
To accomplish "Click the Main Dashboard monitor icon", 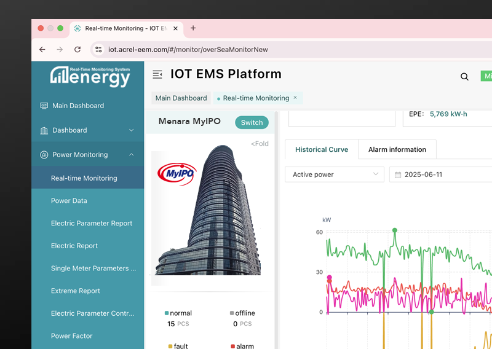I will (x=44, y=106).
